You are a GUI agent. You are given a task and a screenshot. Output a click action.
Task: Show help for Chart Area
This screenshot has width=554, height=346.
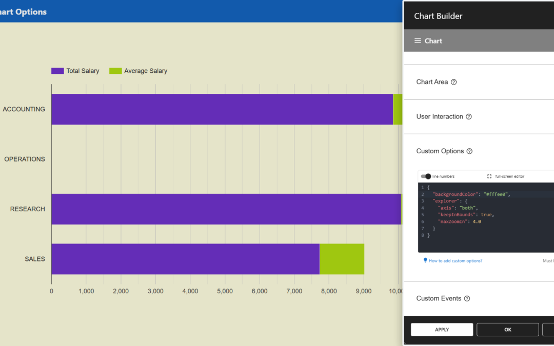tap(454, 82)
